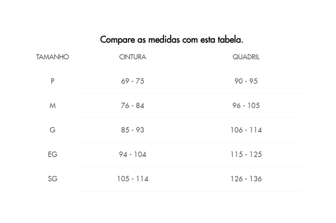Select size EG in the table
Viewport: 336px width, 223px height.
52,154
